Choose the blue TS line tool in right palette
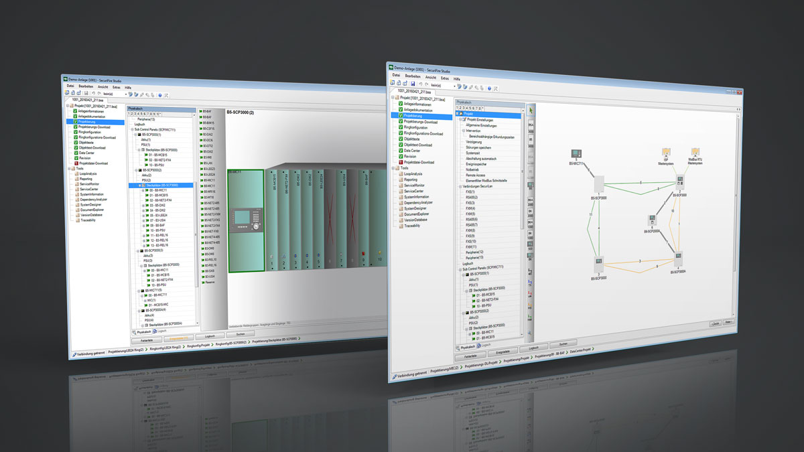 point(530,284)
